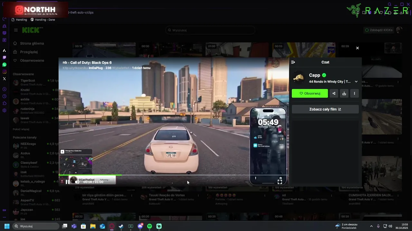
Task: Open the Handling - Dane bookmark
Action: point(42,20)
